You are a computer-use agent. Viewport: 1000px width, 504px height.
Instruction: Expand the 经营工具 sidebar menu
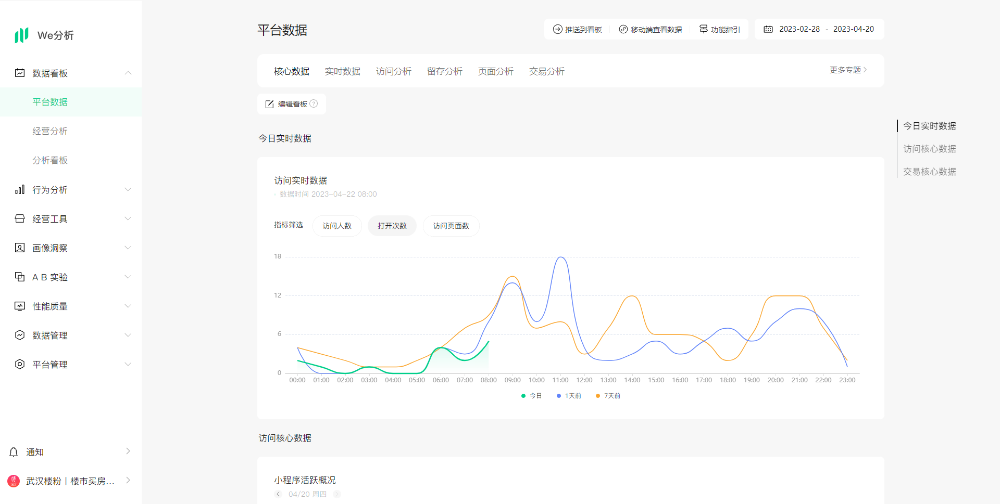[x=128, y=219]
